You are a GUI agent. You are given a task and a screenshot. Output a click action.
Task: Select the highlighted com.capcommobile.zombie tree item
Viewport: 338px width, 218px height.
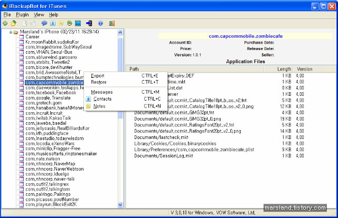pyautogui.click(x=54, y=83)
